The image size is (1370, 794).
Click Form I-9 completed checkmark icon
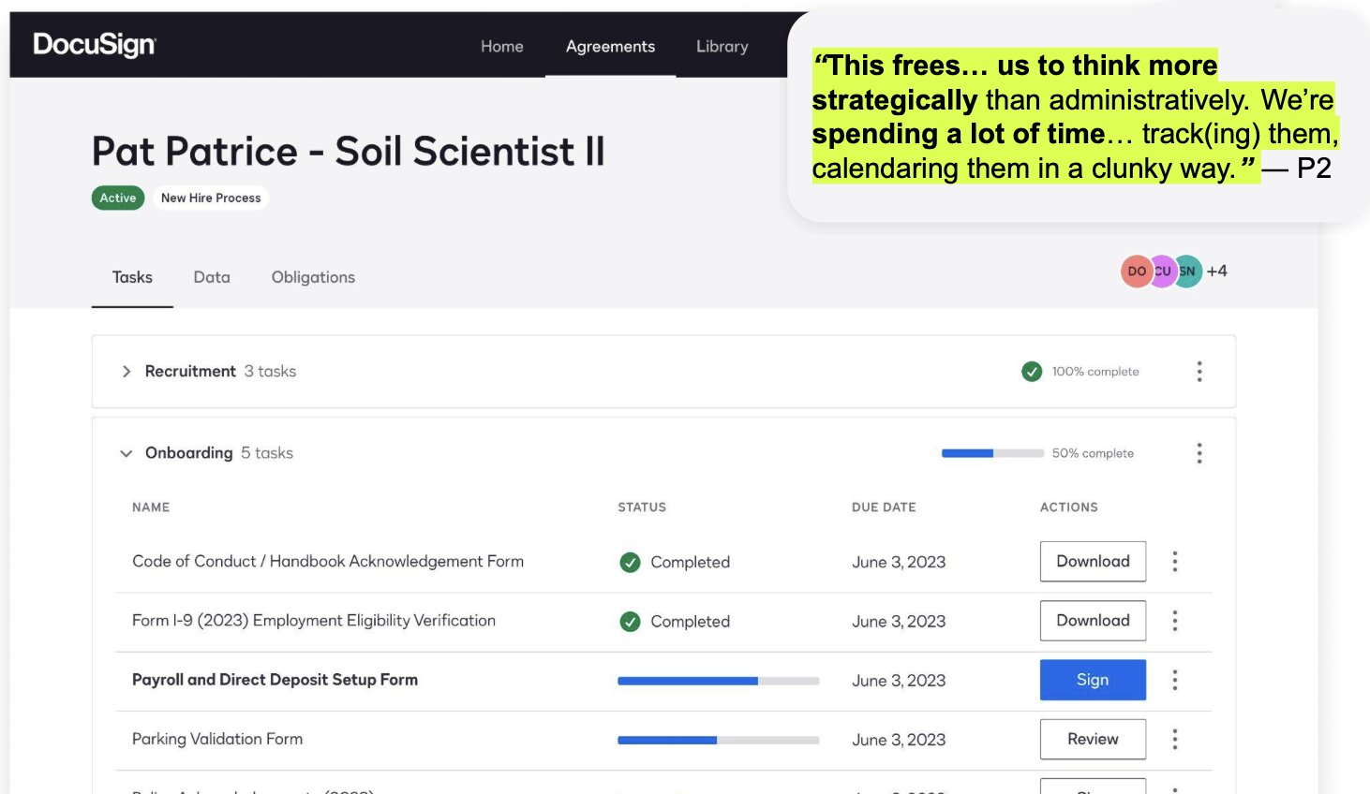tap(631, 621)
